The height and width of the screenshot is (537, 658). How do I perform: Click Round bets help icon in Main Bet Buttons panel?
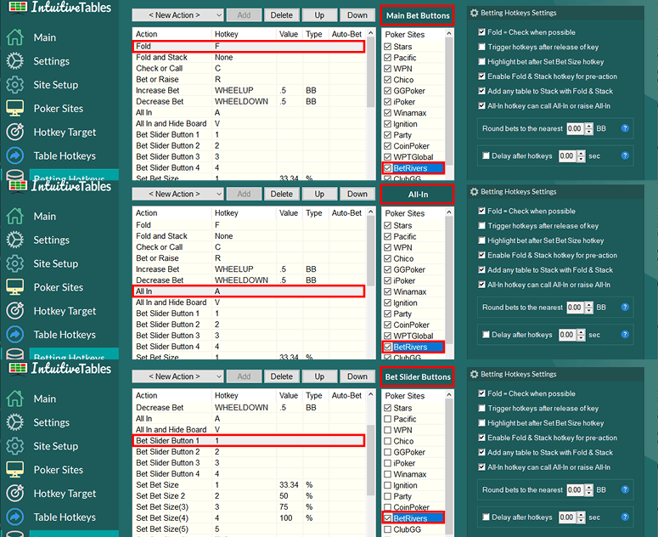point(625,128)
